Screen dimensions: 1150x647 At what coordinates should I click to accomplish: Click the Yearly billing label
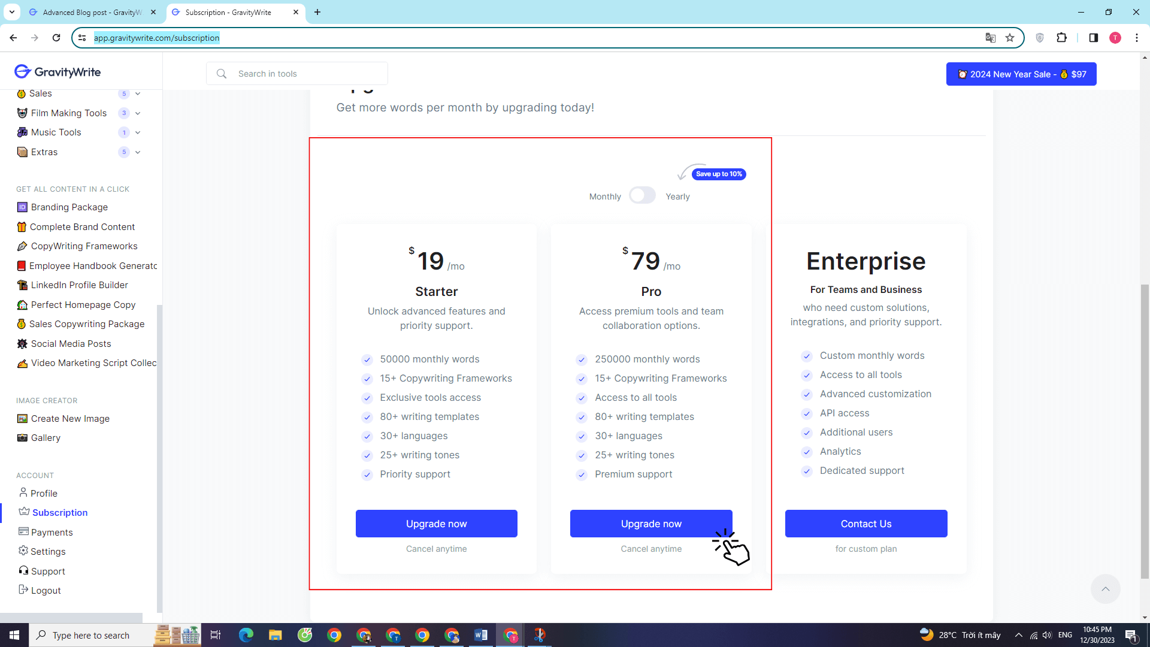[x=677, y=196]
